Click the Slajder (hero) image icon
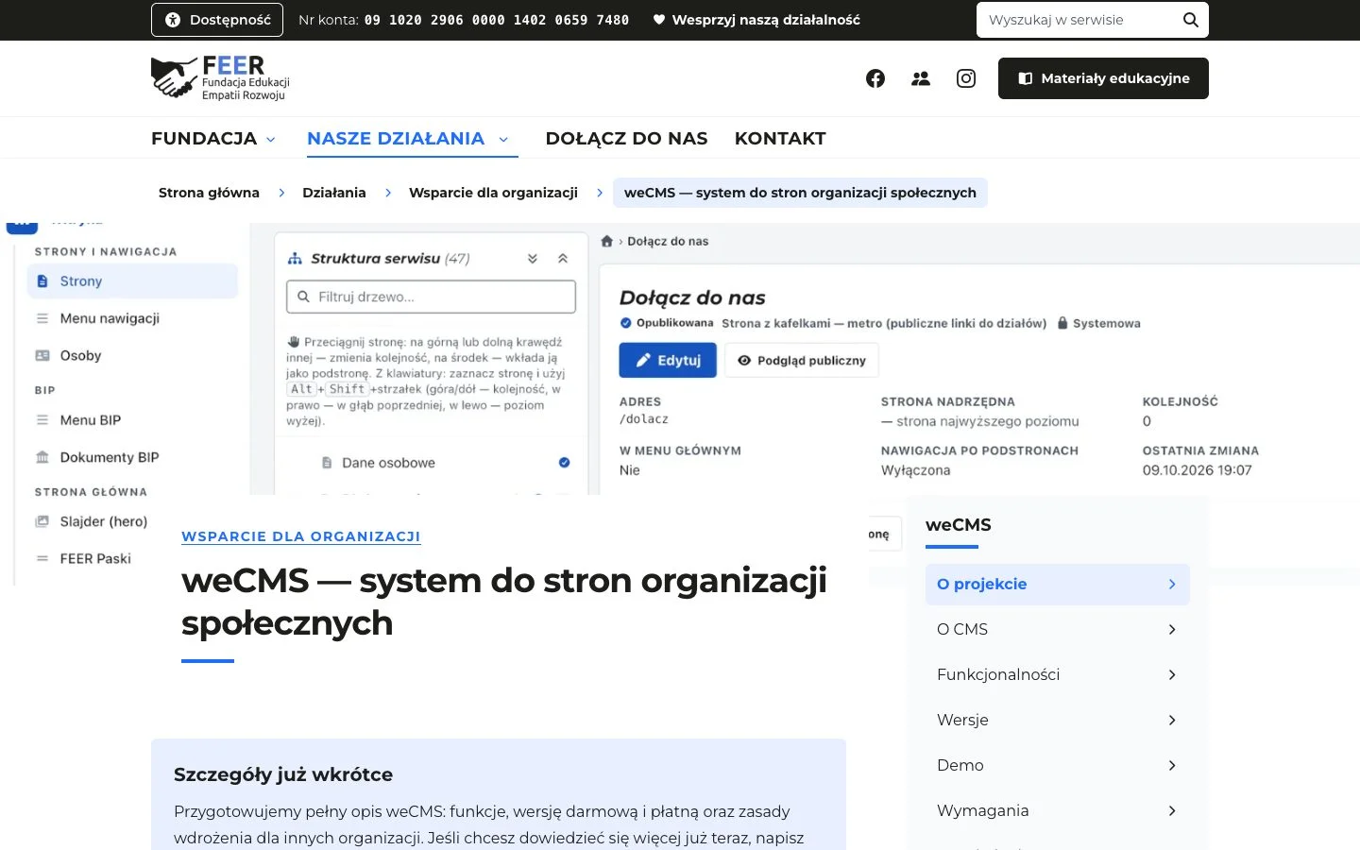This screenshot has height=850, width=1360. (x=42, y=521)
